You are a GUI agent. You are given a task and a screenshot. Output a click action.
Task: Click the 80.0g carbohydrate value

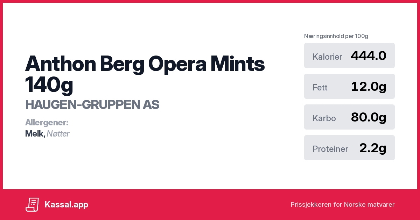(368, 117)
